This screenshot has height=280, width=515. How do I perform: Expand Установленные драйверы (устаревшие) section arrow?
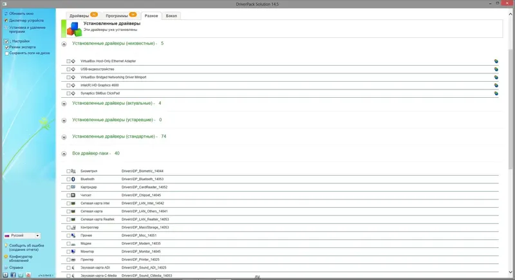(x=64, y=120)
